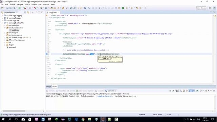This screenshot has width=217, height=122.
Task: Click Clear Console icon
Action: coord(181,91)
